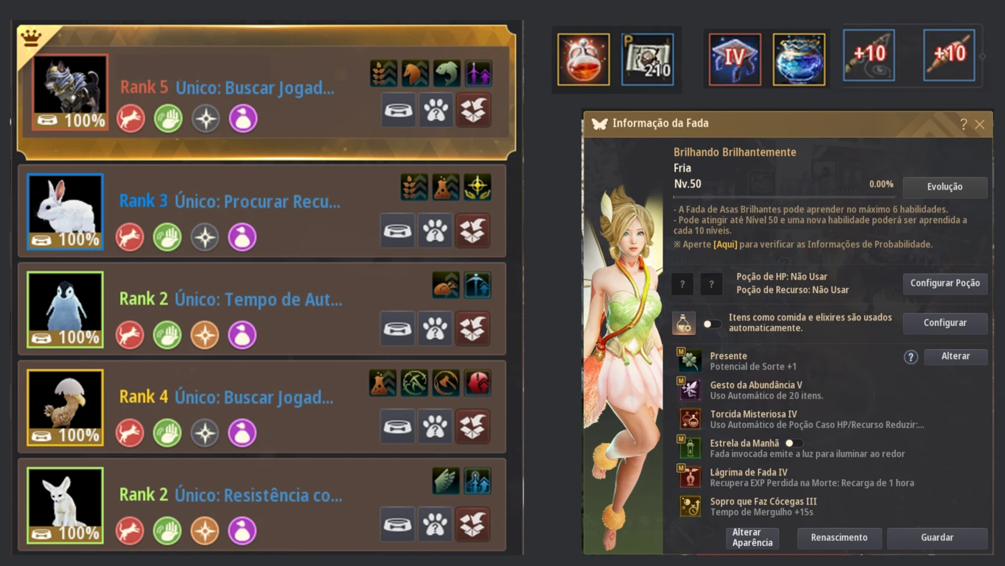1005x566 pixels.
Task: Click the feed bowl button on Rank 5 pet
Action: click(x=398, y=110)
